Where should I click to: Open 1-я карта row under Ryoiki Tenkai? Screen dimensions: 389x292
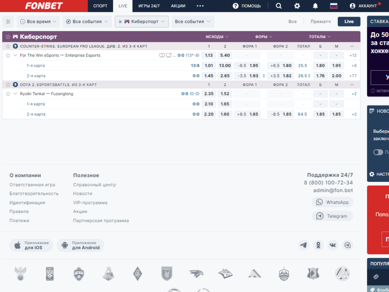point(36,104)
